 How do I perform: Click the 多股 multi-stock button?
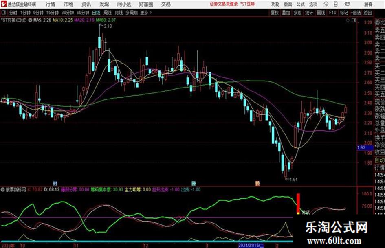[x=297, y=13]
